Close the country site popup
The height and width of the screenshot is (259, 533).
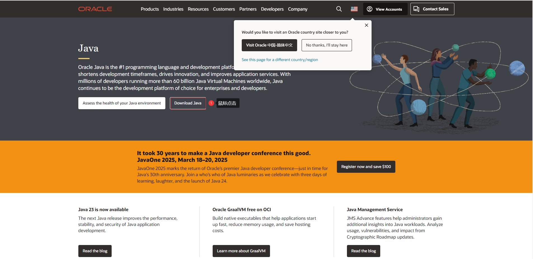pyautogui.click(x=366, y=25)
